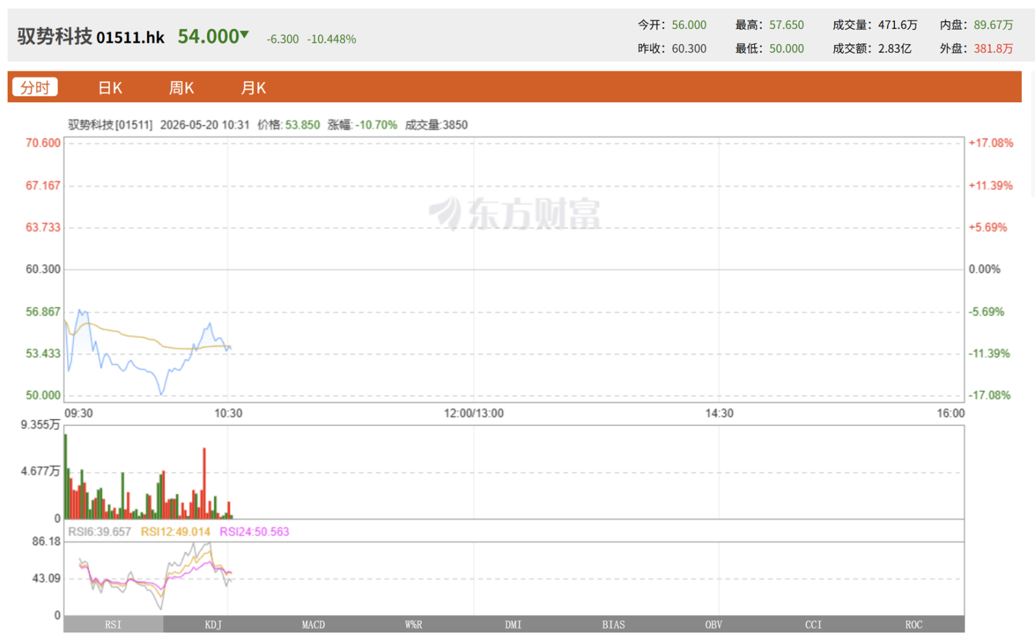Screen dimensions: 1035x640
Task: Click 今开 value 56.000
Action: (689, 25)
